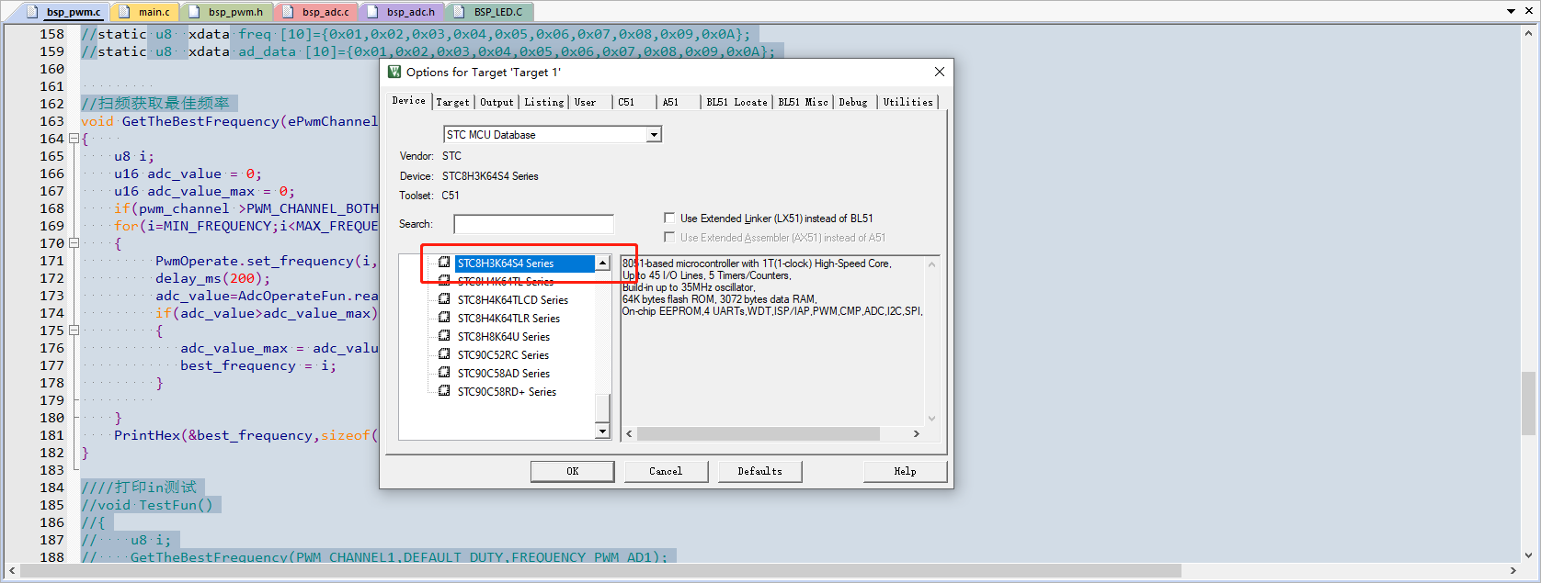Switch to the BL51 Locate tab
The width and height of the screenshot is (1541, 583).
(x=736, y=102)
